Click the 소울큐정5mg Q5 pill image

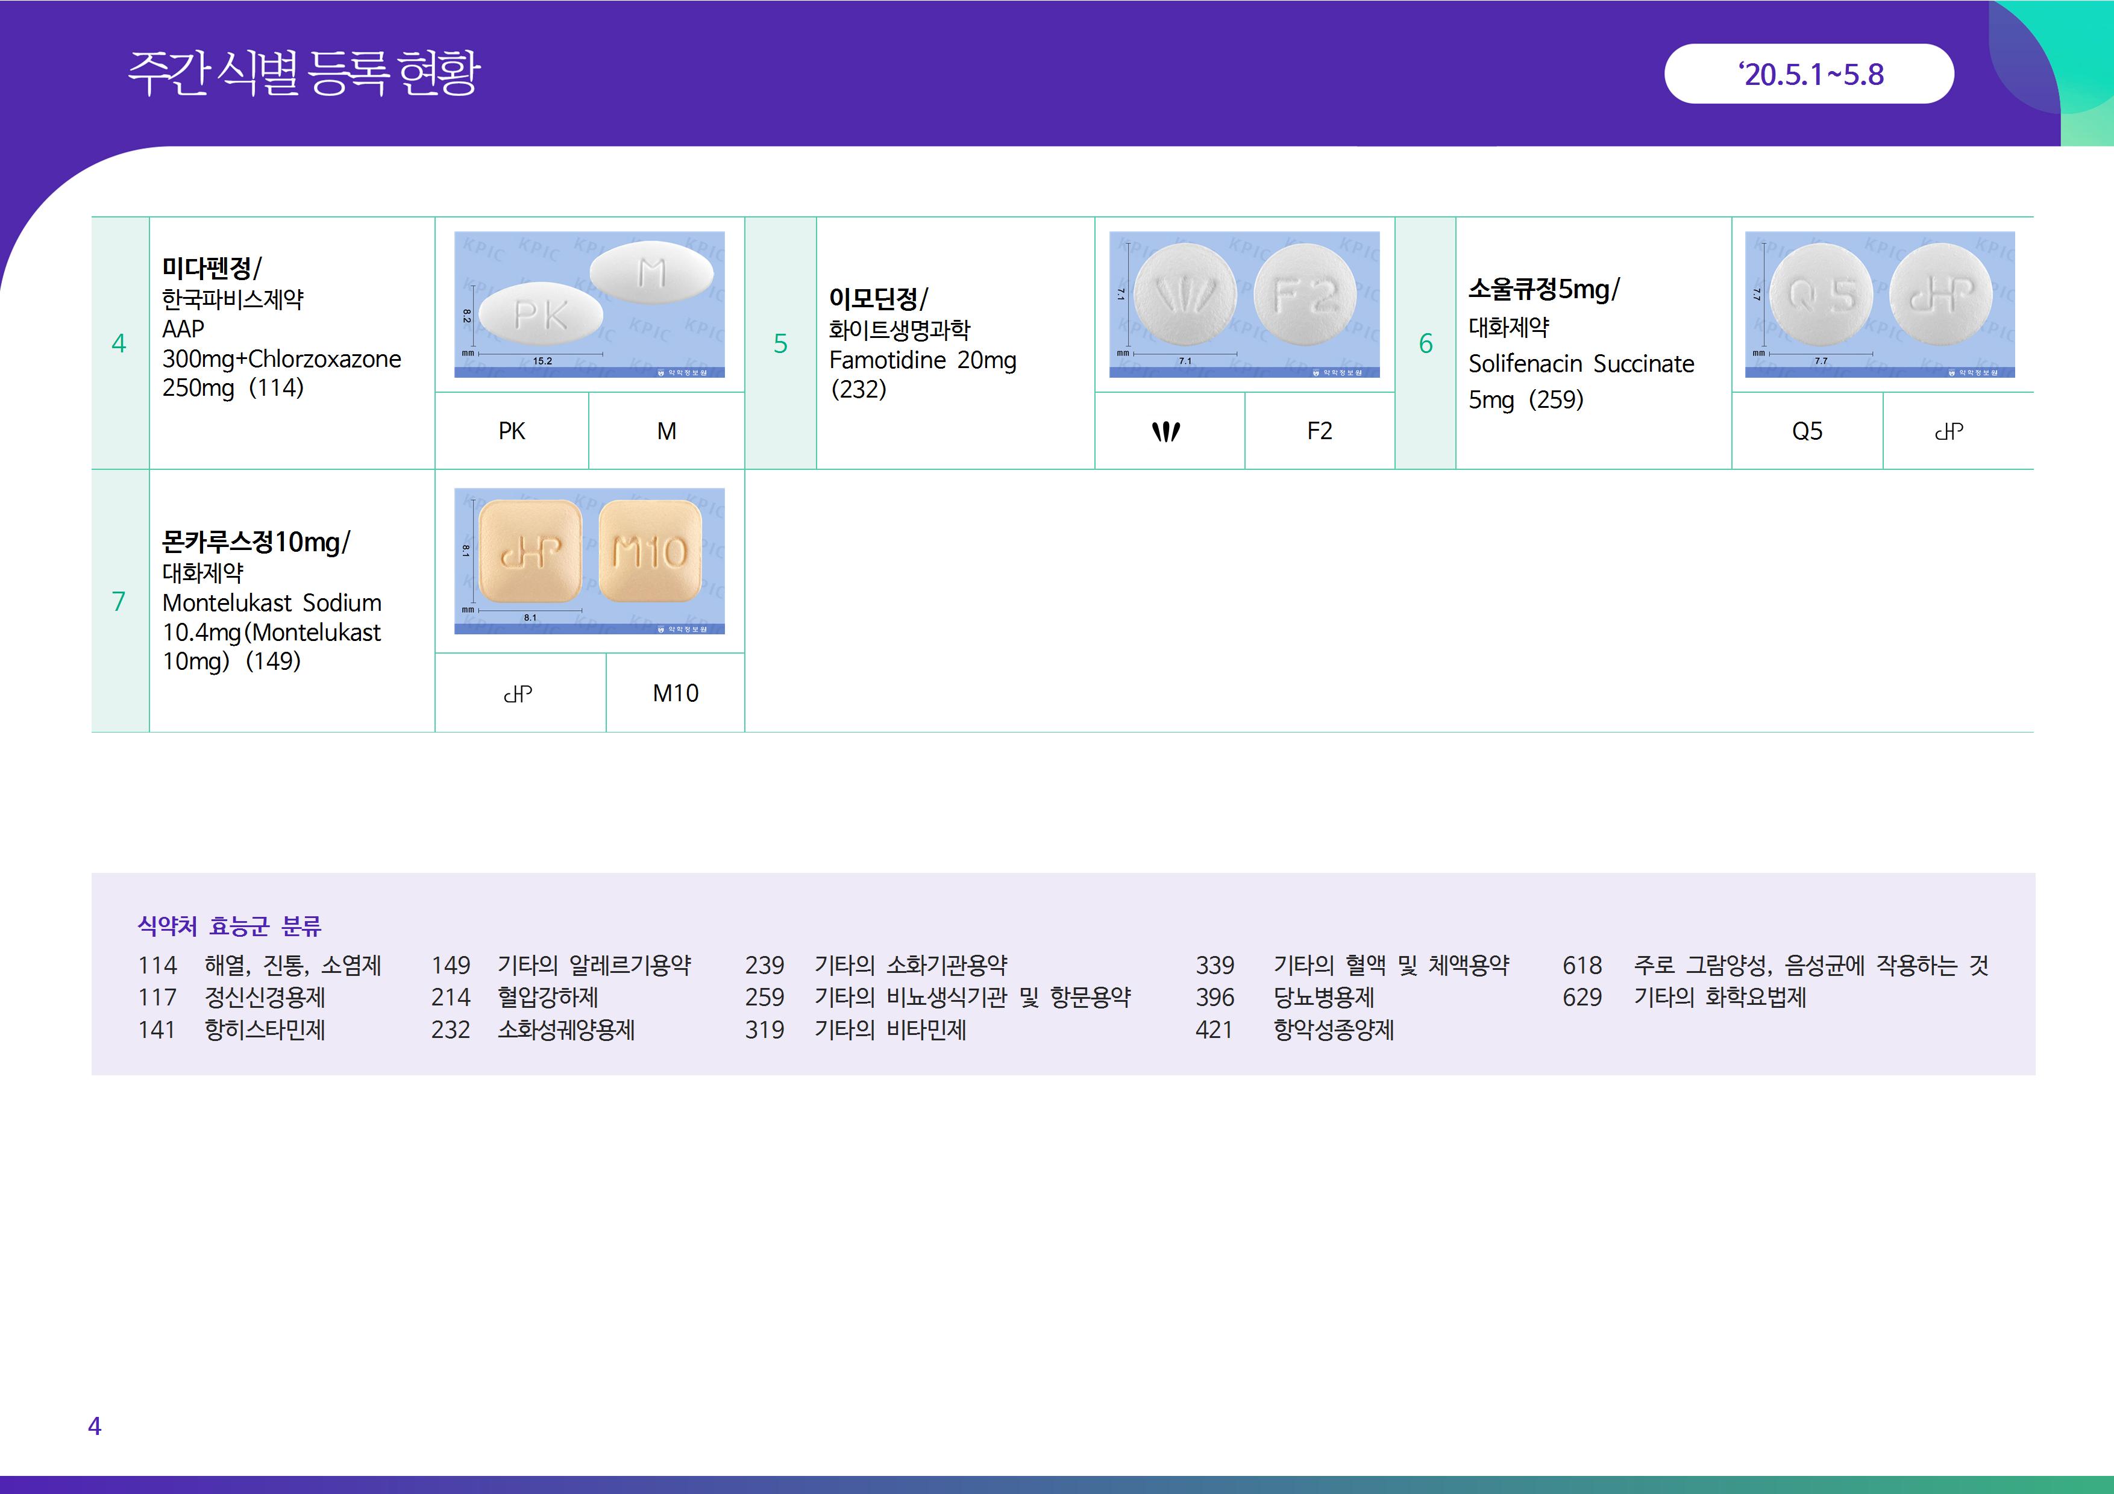pyautogui.click(x=1879, y=304)
